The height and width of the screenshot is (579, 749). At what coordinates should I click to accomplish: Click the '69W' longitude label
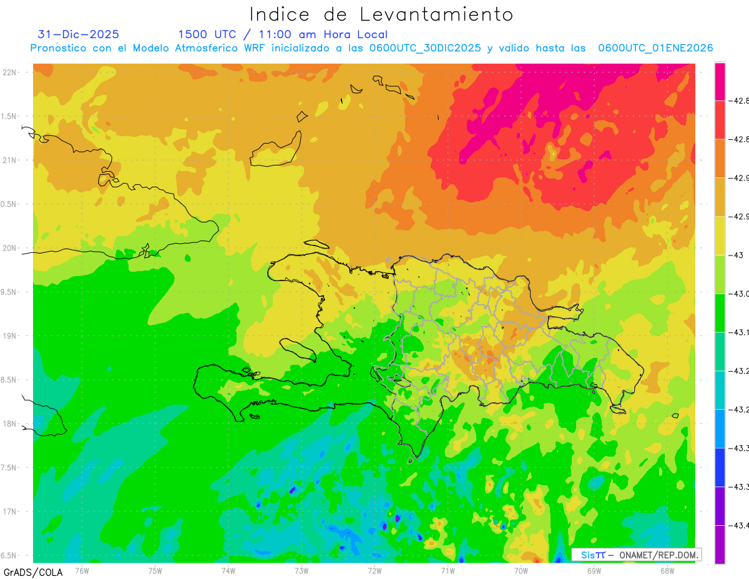click(x=594, y=570)
